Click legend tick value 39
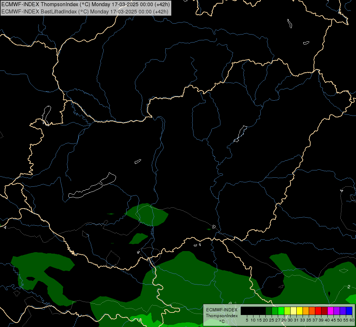This screenshot has width=356, height=327. (x=321, y=320)
